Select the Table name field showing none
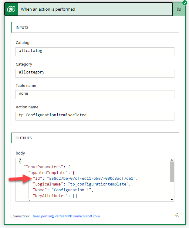The image size is (189, 228). pyautogui.click(x=95, y=94)
